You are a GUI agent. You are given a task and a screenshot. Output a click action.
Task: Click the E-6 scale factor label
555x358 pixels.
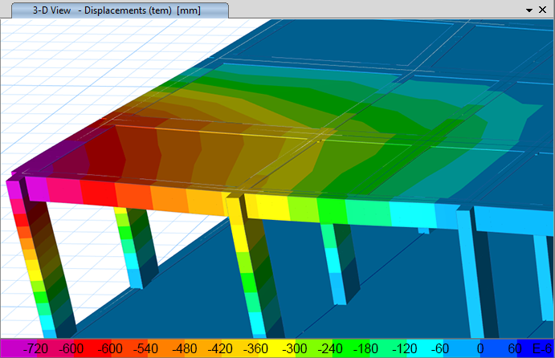[544, 348]
